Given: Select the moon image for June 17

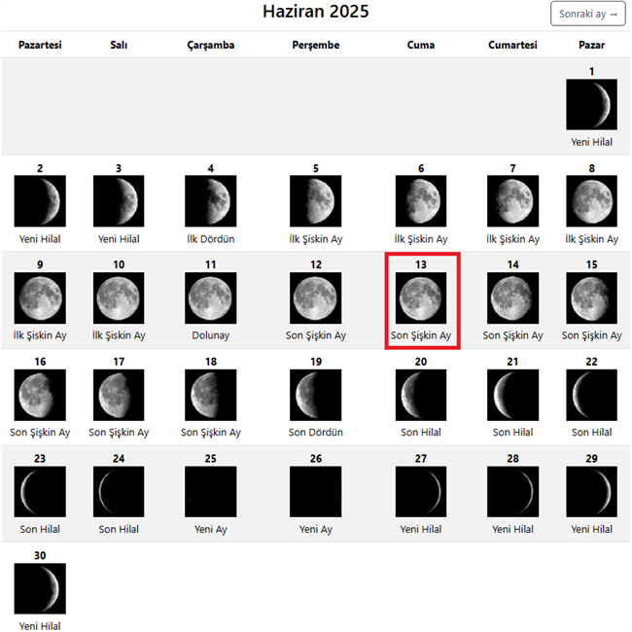Looking at the screenshot, I should [x=119, y=395].
